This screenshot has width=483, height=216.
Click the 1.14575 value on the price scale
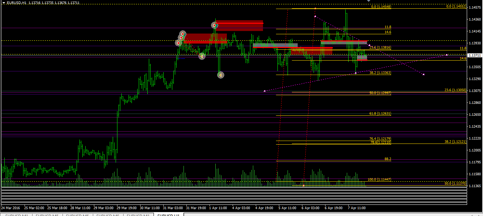point(475,8)
